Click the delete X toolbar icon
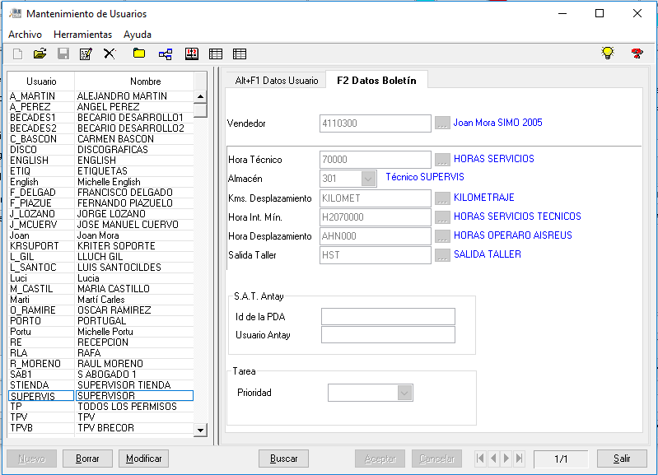This screenshot has height=475, width=658. tap(110, 54)
